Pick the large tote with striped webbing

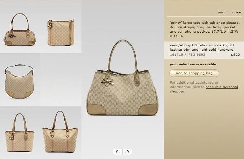pyautogui.click(x=61, y=132)
